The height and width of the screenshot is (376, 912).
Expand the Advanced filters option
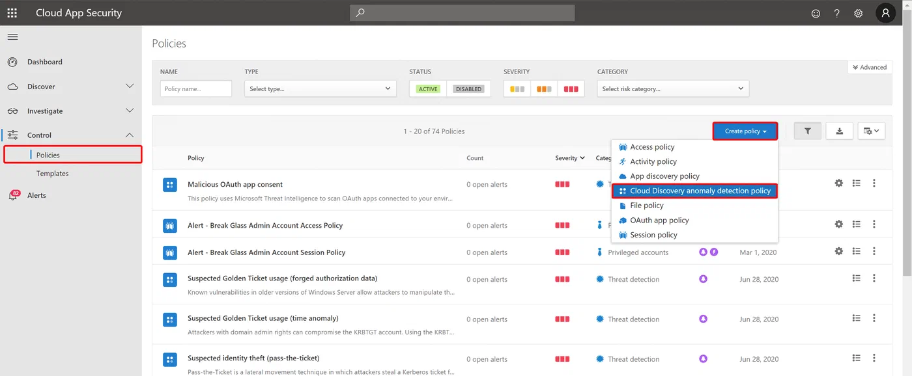[870, 67]
